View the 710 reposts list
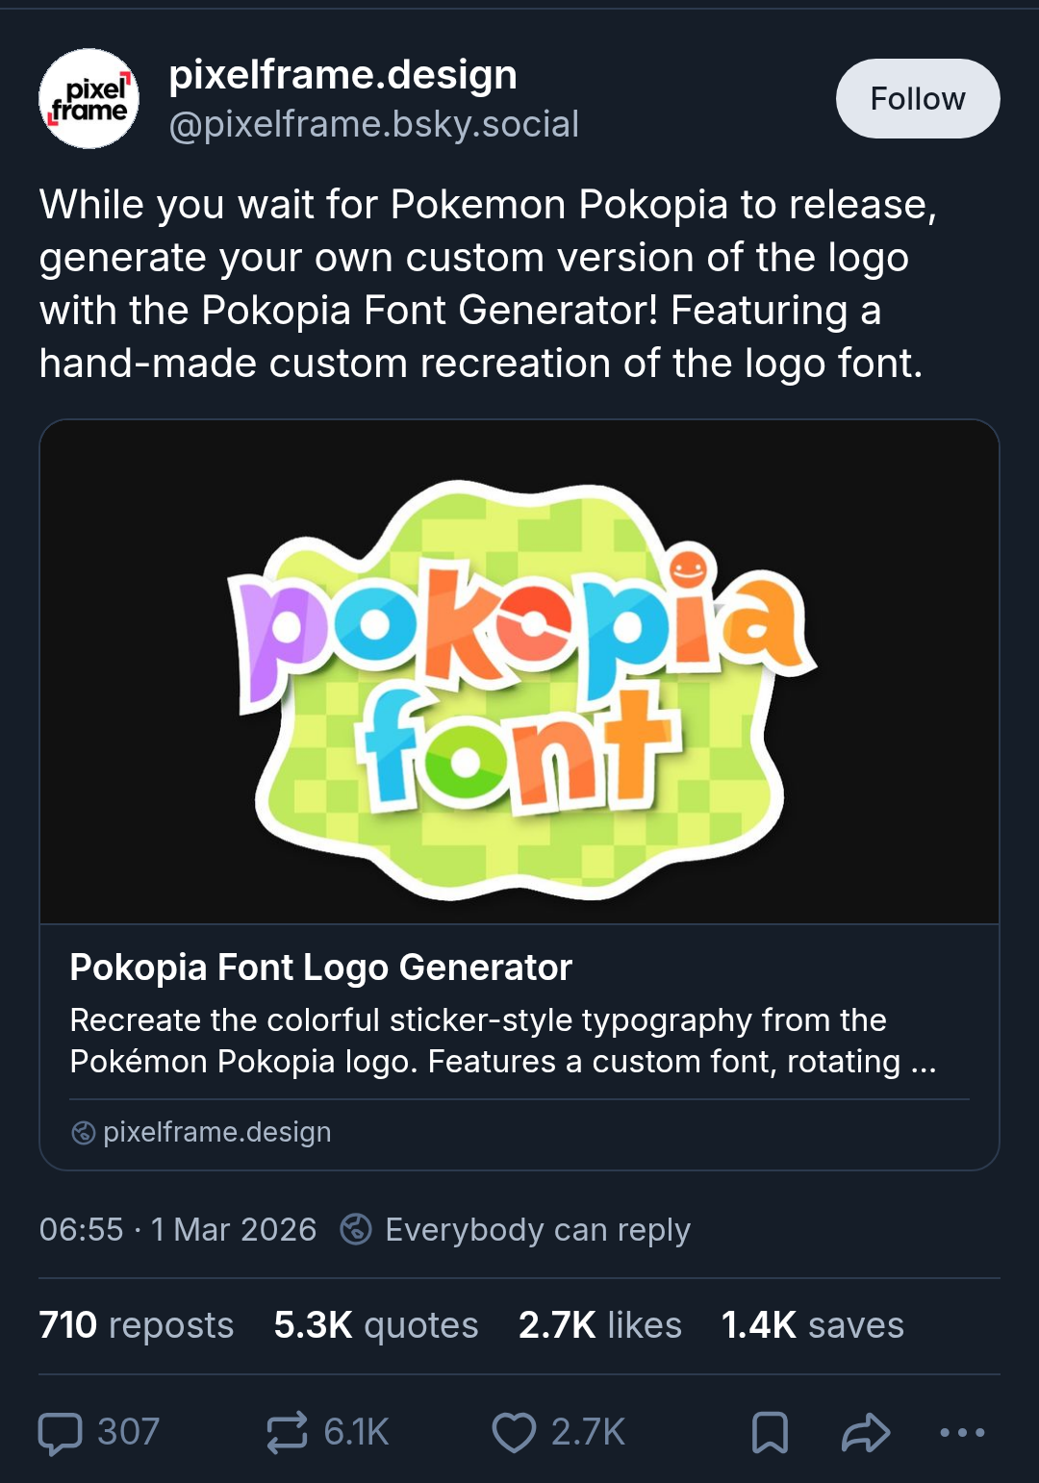 [x=137, y=1324]
